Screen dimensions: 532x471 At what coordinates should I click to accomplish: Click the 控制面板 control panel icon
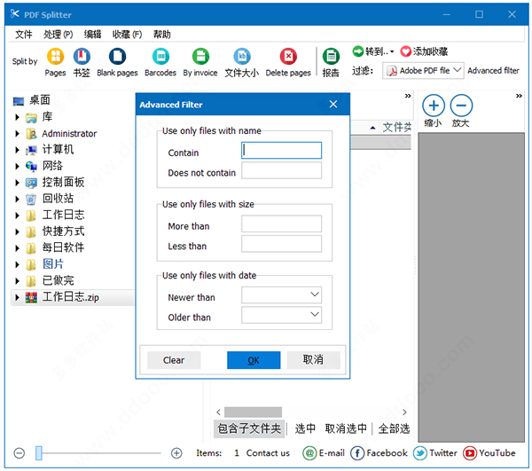pyautogui.click(x=31, y=183)
